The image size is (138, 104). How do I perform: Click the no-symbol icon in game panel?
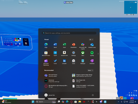12,44
